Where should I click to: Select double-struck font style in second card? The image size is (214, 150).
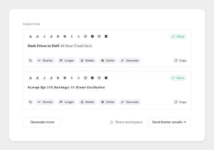pos(78,78)
